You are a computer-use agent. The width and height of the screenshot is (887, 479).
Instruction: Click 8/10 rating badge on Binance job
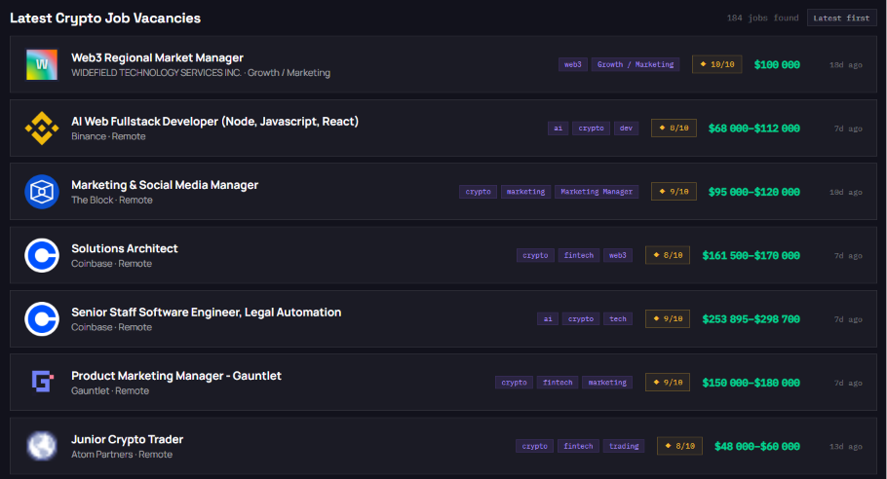tap(674, 129)
